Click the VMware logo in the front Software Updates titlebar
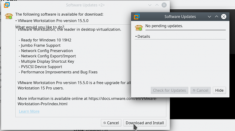 (137, 17)
